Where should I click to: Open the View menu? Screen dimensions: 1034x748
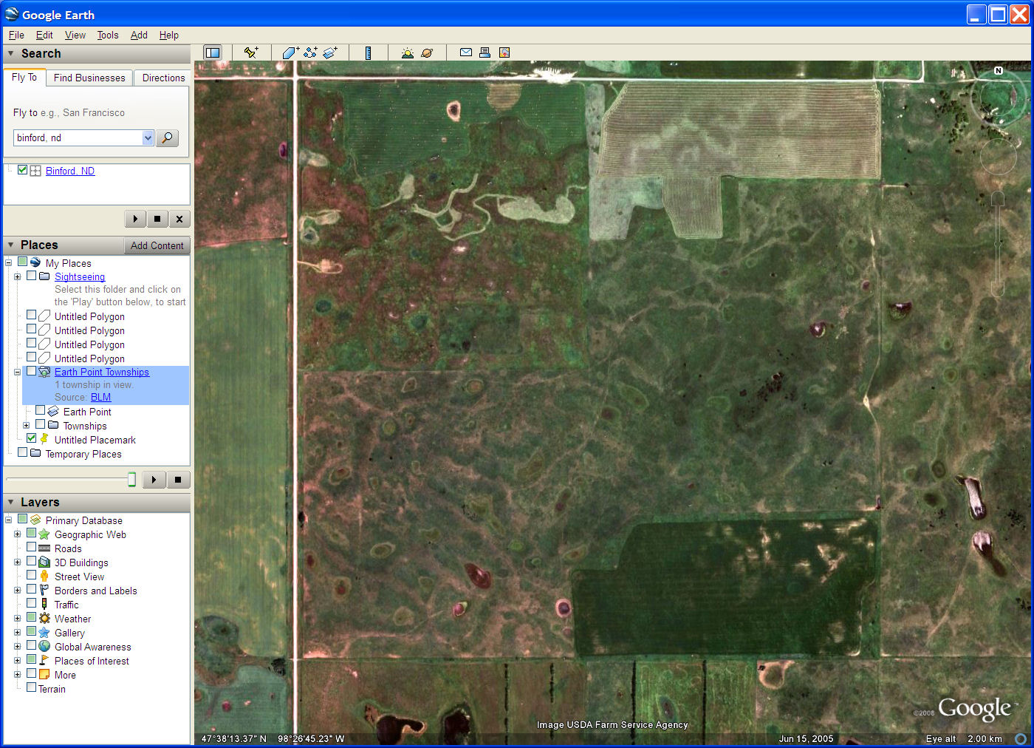(75, 35)
